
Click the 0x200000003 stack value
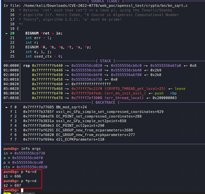[x=164, y=98]
